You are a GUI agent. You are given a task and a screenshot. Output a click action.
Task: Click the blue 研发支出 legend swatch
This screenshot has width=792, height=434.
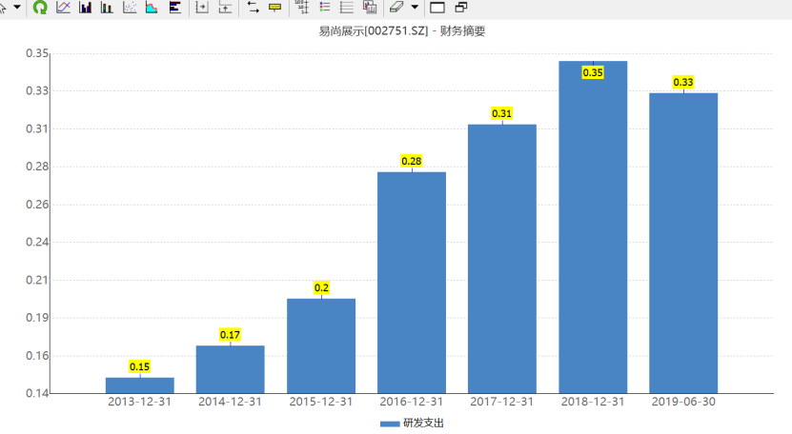[390, 424]
